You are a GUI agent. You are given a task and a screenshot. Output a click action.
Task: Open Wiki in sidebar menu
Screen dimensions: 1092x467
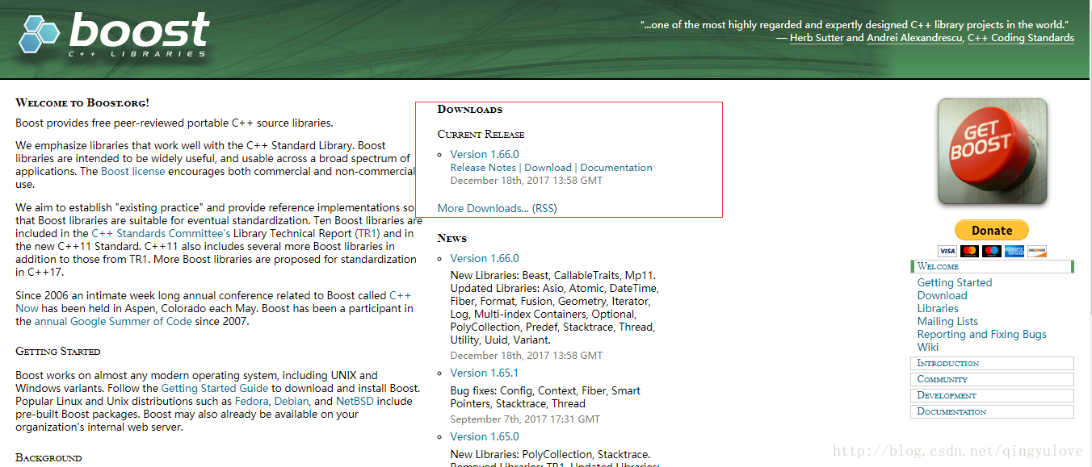(928, 347)
